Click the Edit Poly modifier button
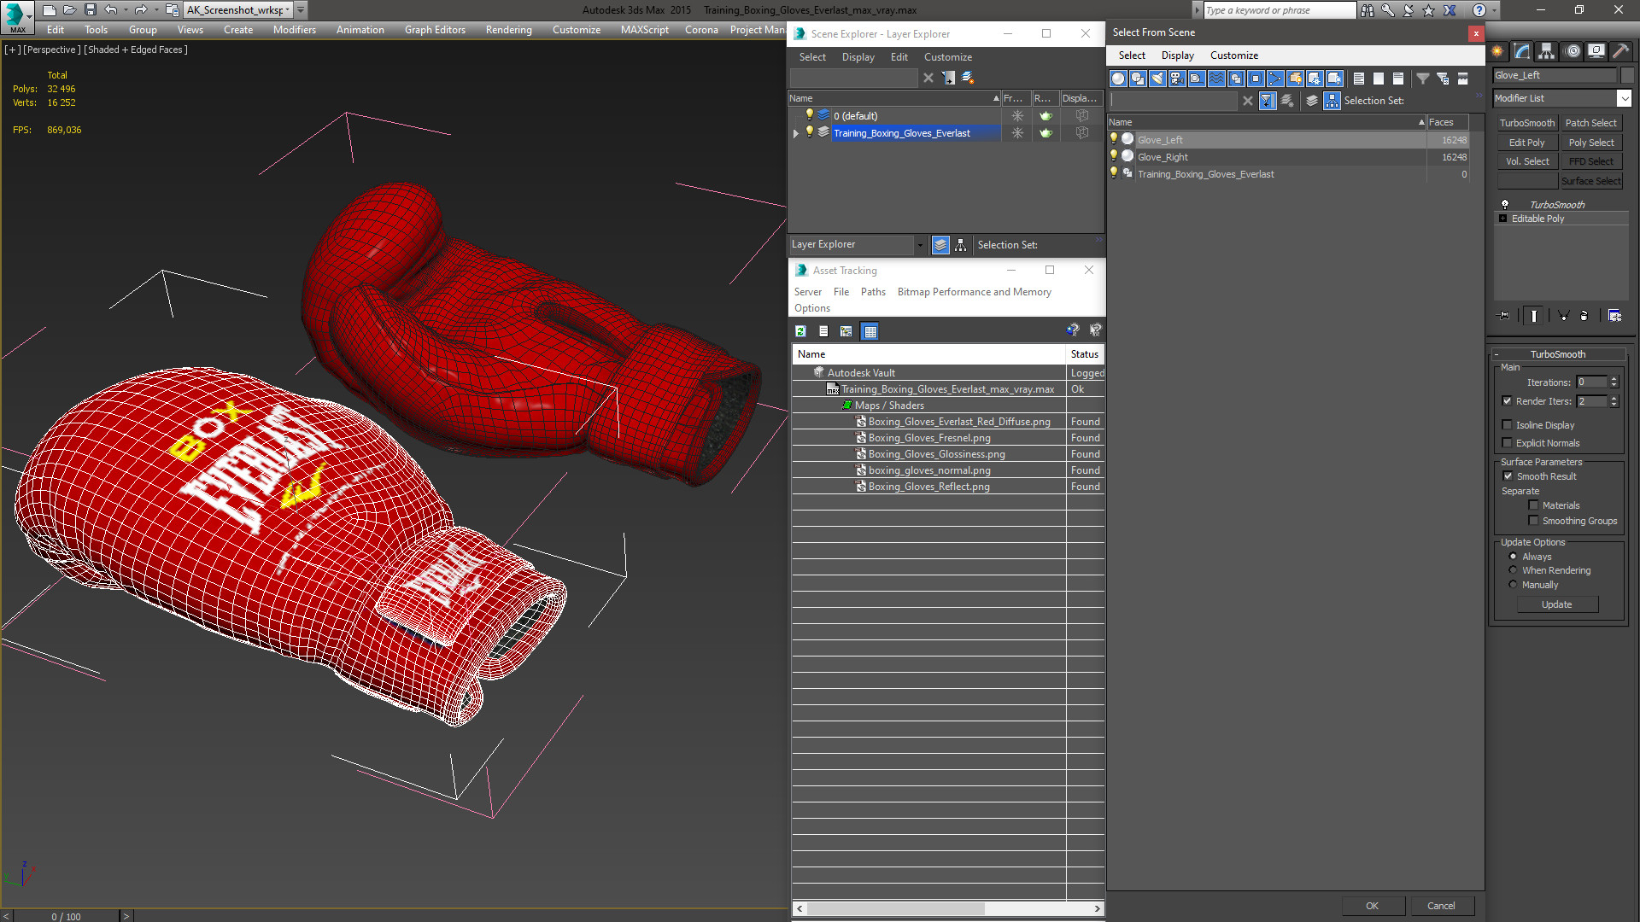The height and width of the screenshot is (922, 1640). click(x=1526, y=143)
